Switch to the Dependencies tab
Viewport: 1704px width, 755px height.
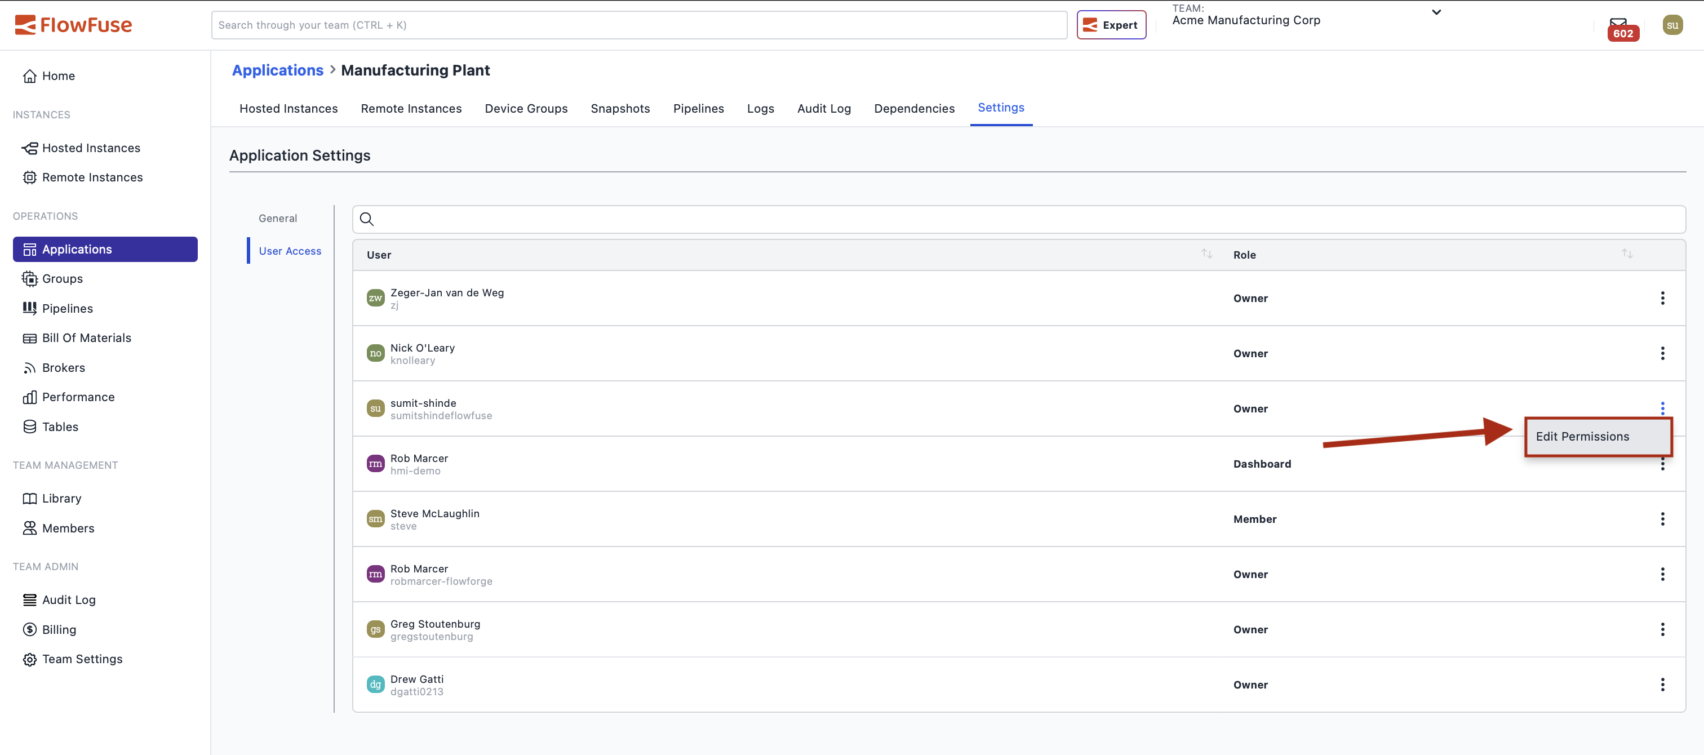914,109
